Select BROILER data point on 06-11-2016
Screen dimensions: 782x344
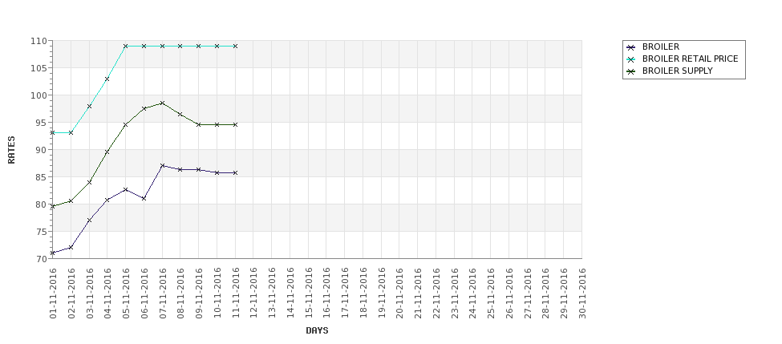(x=144, y=198)
